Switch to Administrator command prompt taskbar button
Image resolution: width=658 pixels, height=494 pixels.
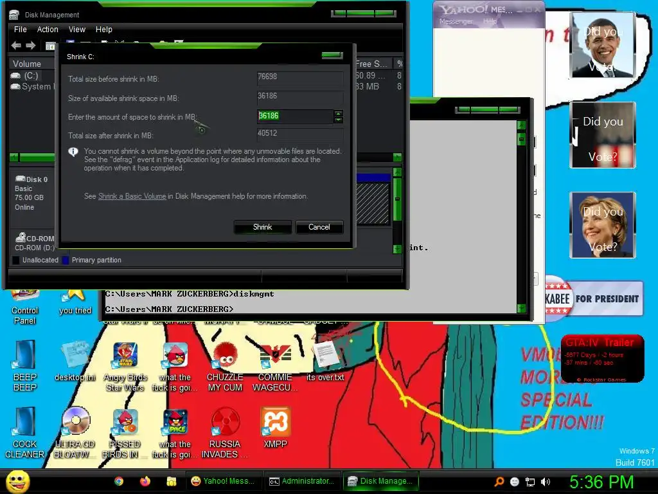click(302, 481)
